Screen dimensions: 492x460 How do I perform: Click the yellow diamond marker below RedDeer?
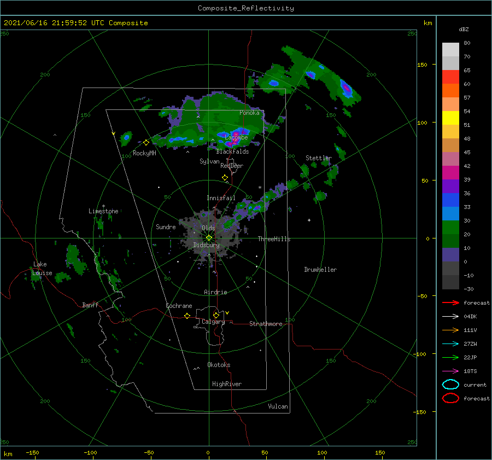225,178
